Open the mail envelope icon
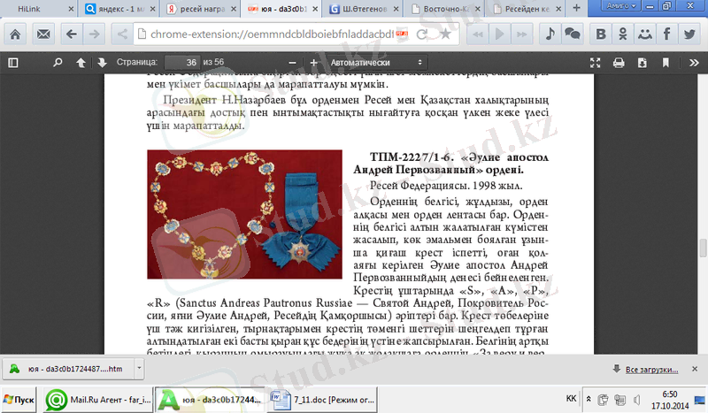This screenshot has width=708, height=413. 43,34
